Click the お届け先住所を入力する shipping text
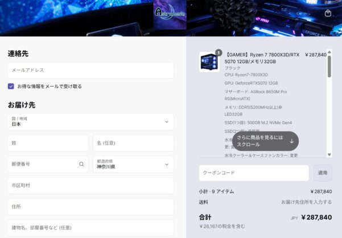342x238 pixels. (307, 202)
